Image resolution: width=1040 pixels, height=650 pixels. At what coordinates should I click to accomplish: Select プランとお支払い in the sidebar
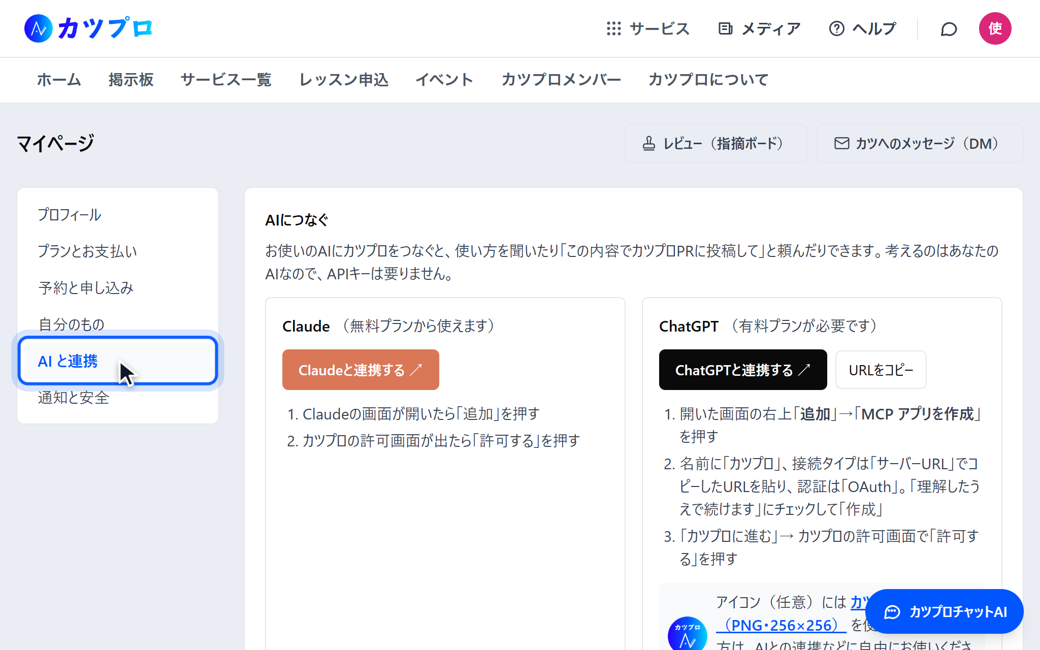pyautogui.click(x=118, y=251)
